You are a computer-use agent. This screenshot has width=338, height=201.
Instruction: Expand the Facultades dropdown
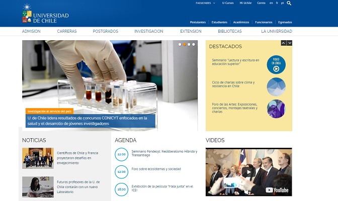pos(205,3)
